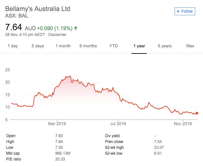203x166 pixels.
Task: Click the red endpoint dot on chart
Action: click(x=197, y=113)
